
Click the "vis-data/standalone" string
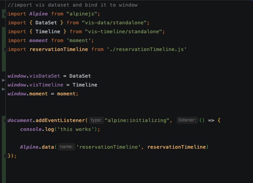pos(114,23)
